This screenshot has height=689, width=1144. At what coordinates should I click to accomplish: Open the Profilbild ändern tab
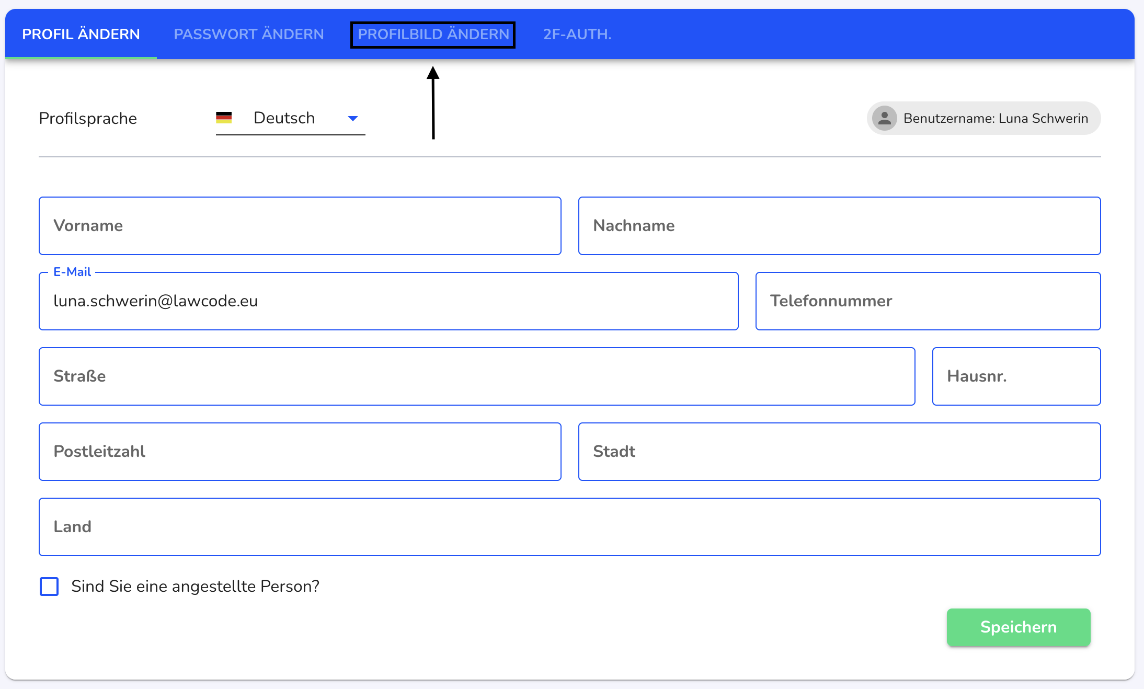click(433, 35)
